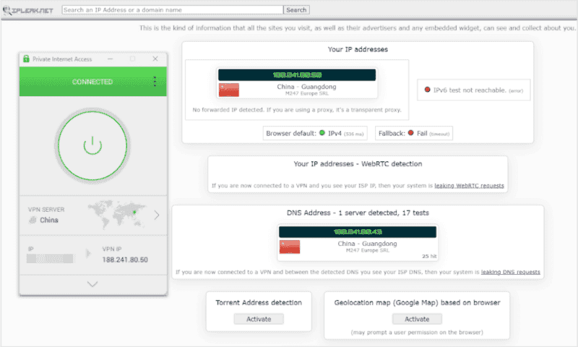Focus the IP address or domain search field
This screenshot has width=578, height=347.
click(x=173, y=10)
